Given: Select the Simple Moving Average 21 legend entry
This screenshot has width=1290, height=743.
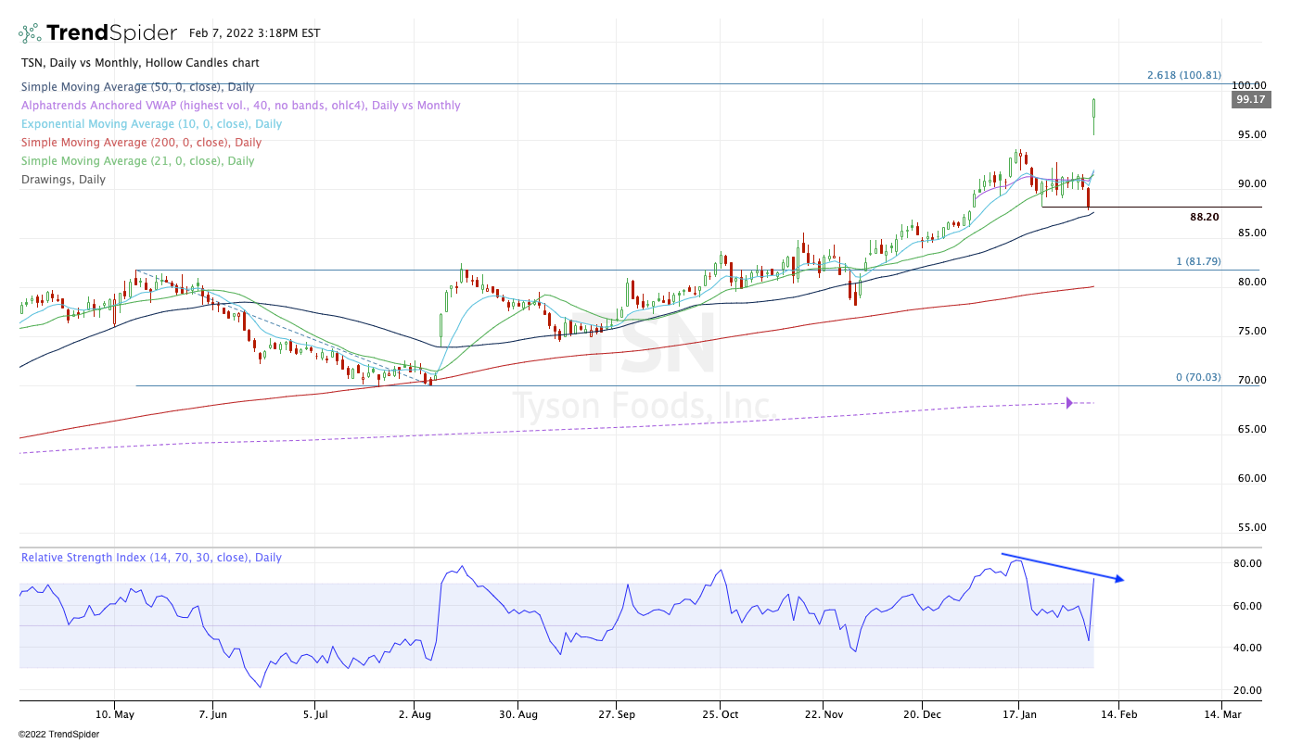Looking at the screenshot, I should [x=137, y=161].
